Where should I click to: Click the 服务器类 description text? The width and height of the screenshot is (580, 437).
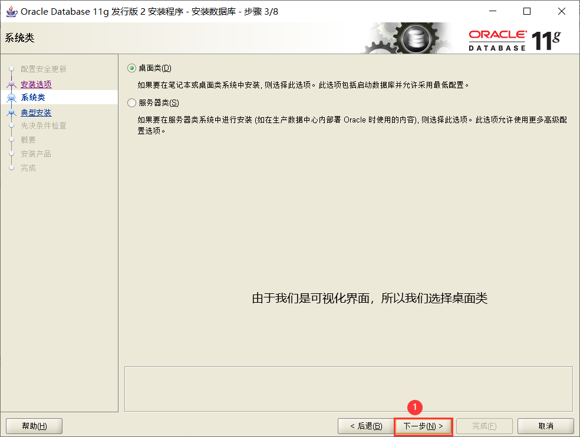[x=352, y=125]
